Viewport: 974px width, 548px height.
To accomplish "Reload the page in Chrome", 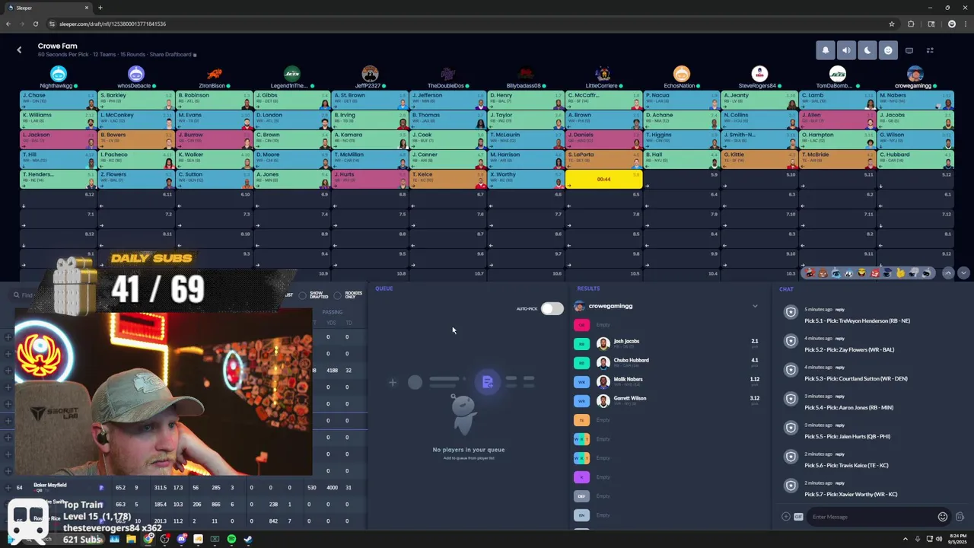I will point(35,24).
